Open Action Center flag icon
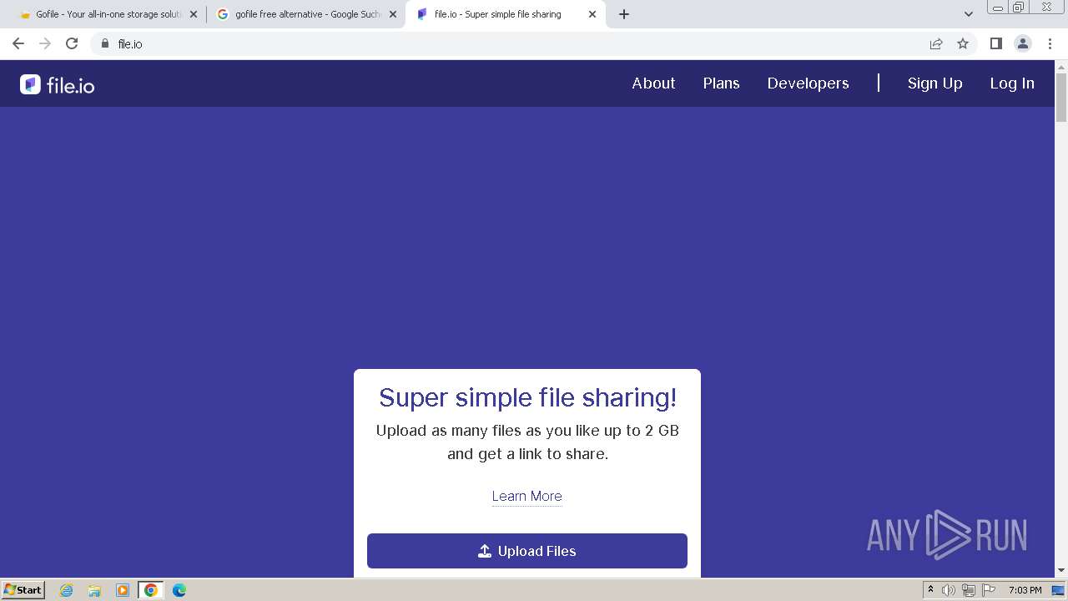 (x=989, y=590)
